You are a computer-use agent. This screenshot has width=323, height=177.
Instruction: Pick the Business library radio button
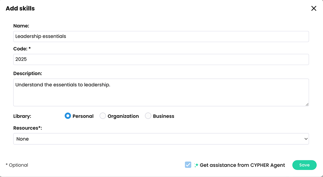tap(148, 116)
